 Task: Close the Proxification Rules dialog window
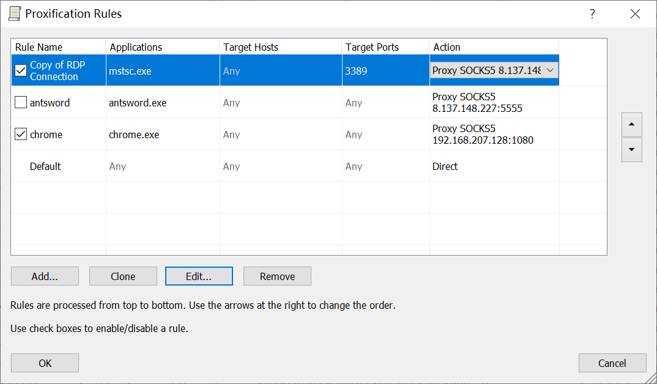tap(635, 14)
